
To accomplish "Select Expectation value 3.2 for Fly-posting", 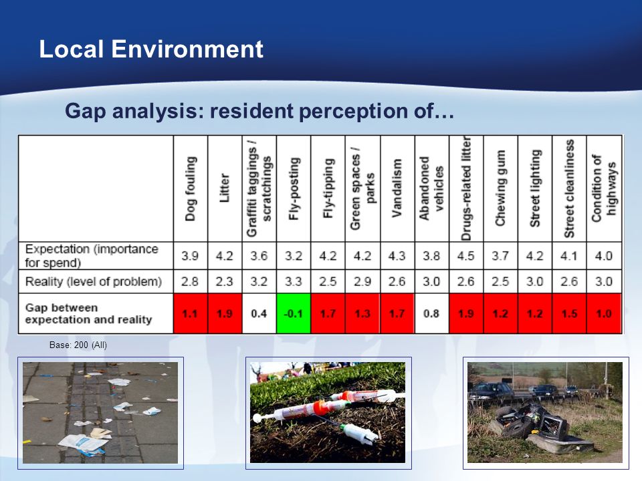I will [294, 256].
